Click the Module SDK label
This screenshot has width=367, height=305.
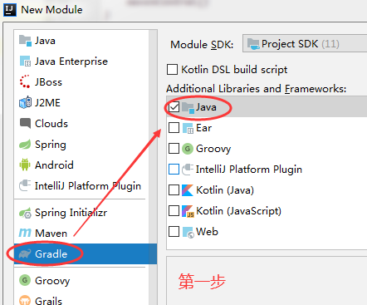pos(202,45)
